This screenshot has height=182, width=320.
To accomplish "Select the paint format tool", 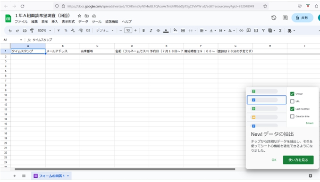I will (32, 31).
